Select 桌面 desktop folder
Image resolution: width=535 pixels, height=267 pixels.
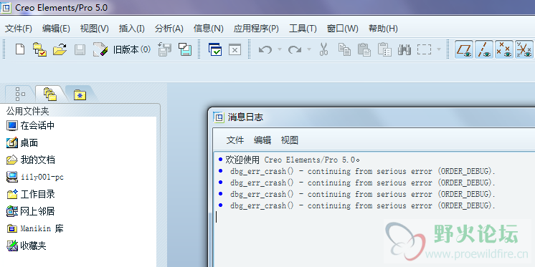[22, 142]
